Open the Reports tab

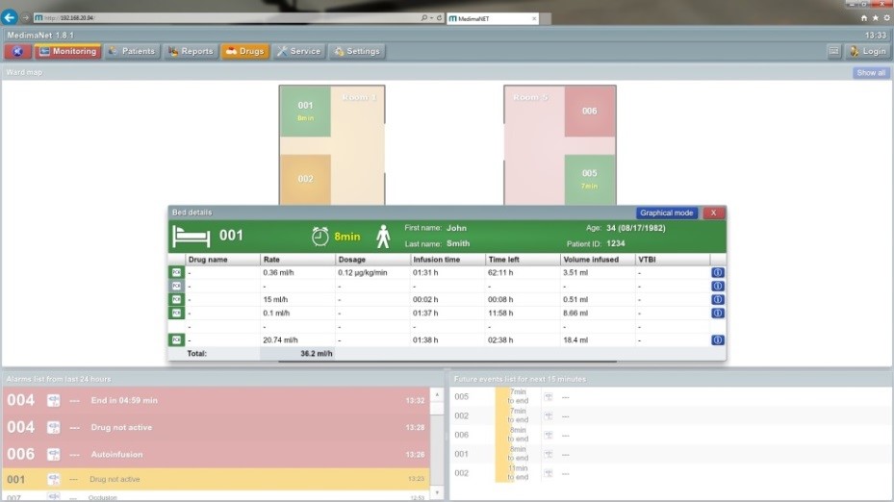click(191, 51)
